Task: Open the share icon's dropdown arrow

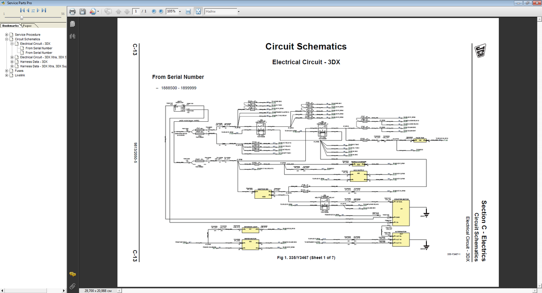Action: 98,11
